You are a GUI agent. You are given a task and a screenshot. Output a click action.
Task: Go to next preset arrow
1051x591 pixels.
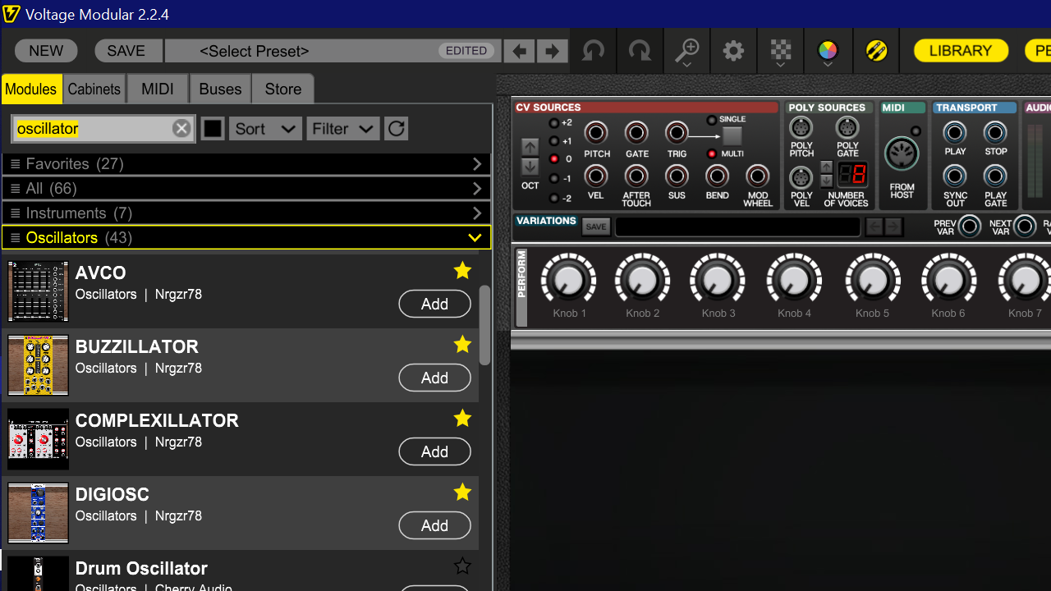pyautogui.click(x=553, y=51)
